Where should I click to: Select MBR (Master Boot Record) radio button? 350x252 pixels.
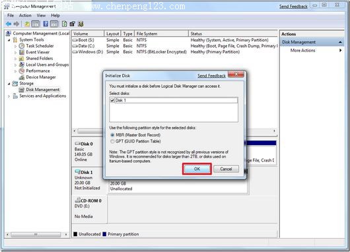[x=112, y=135]
